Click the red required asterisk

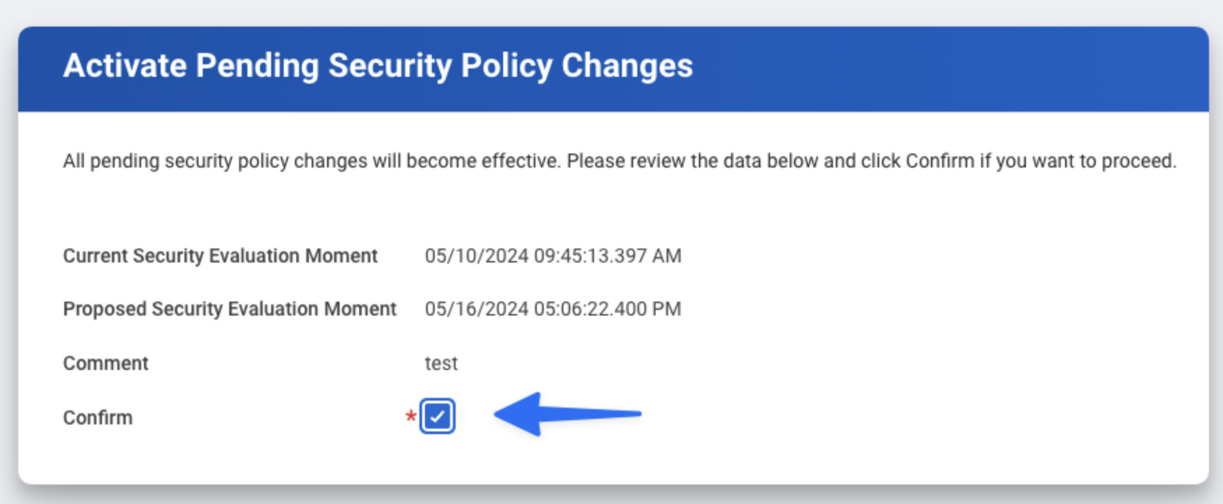tap(411, 417)
